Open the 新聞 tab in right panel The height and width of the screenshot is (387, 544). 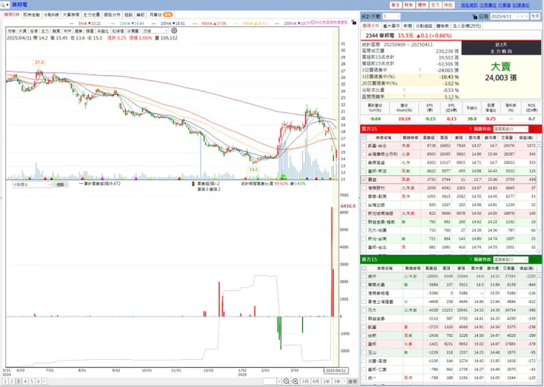[x=408, y=26]
